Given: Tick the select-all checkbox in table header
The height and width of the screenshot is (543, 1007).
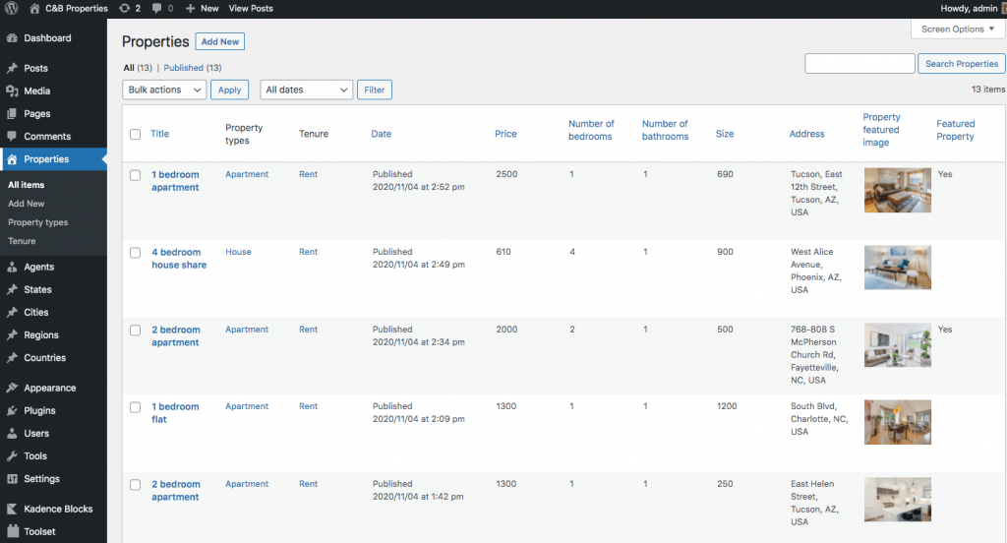Looking at the screenshot, I should [135, 135].
